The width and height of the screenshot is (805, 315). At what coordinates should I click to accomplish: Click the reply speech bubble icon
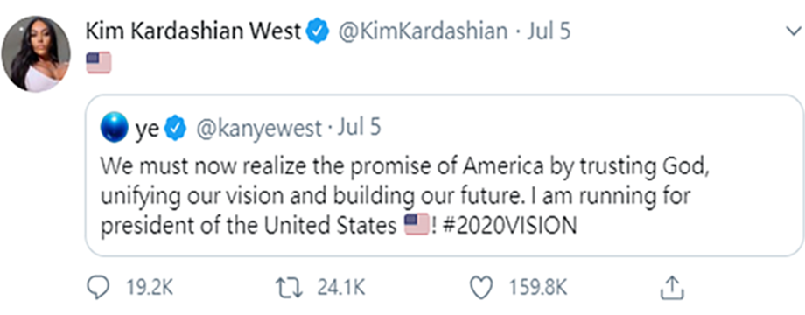point(97,289)
